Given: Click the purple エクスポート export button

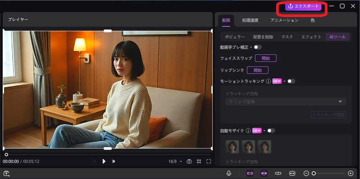Looking at the screenshot, I should (303, 6).
